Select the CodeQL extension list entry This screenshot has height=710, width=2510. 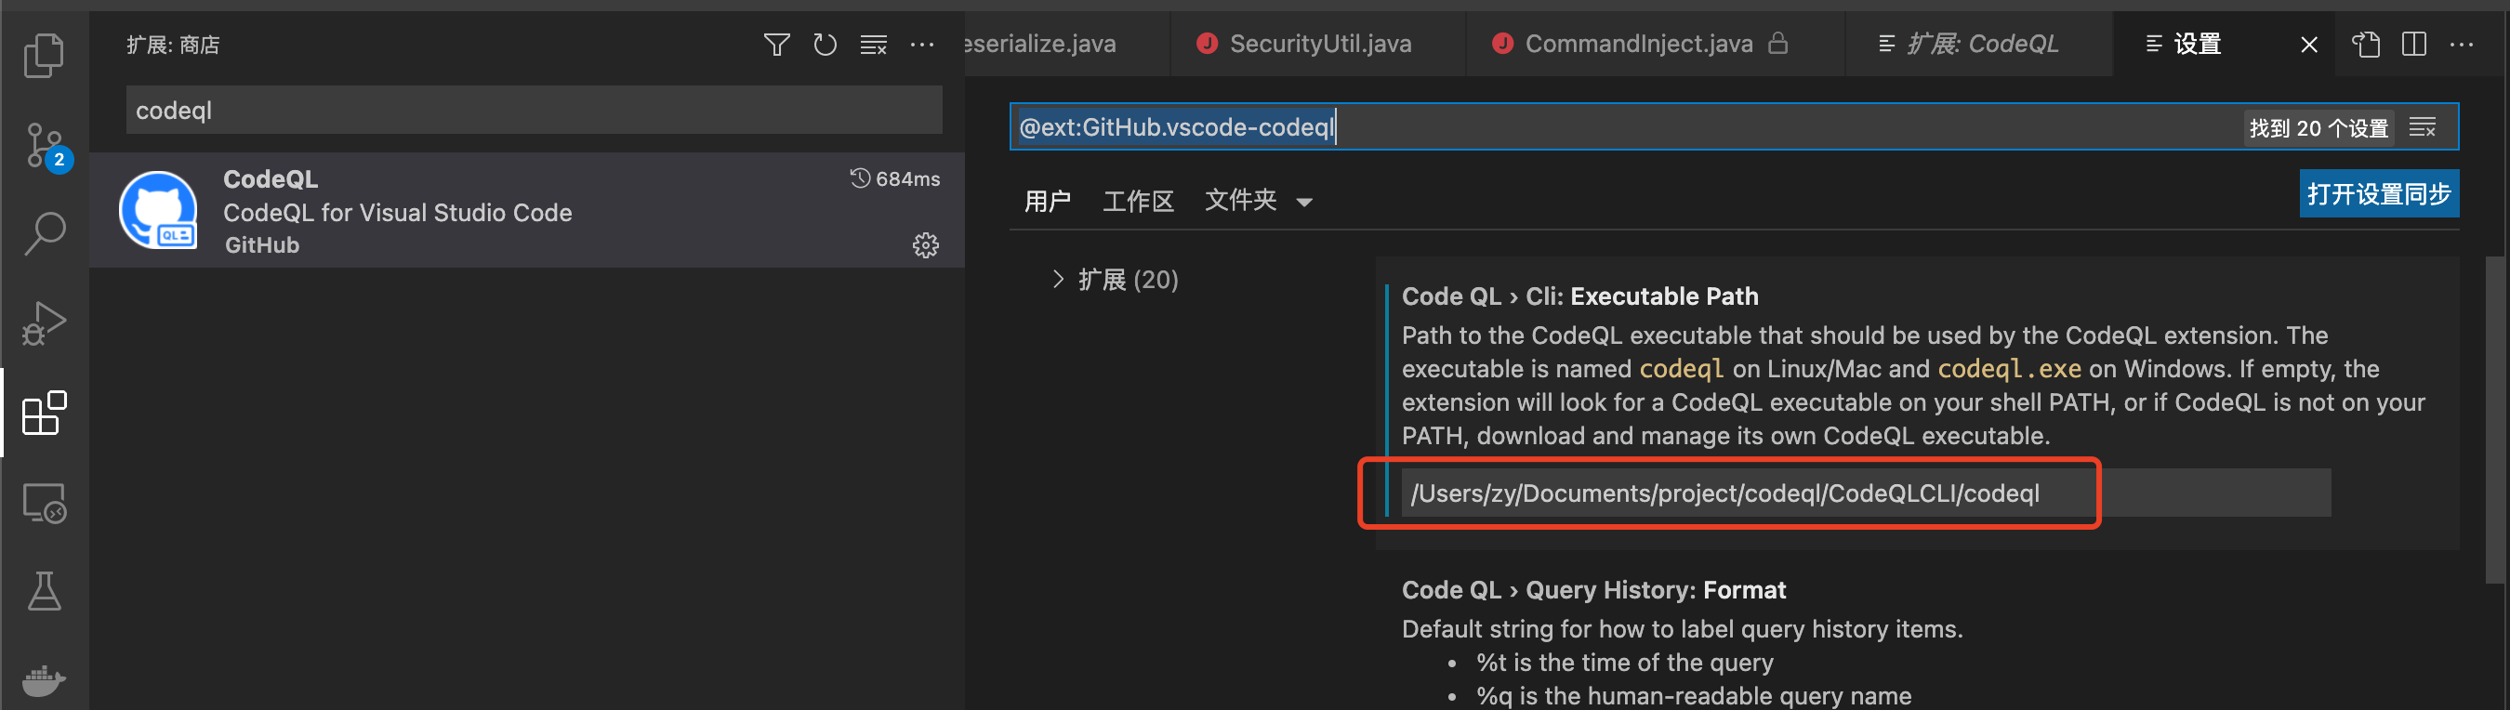(527, 210)
